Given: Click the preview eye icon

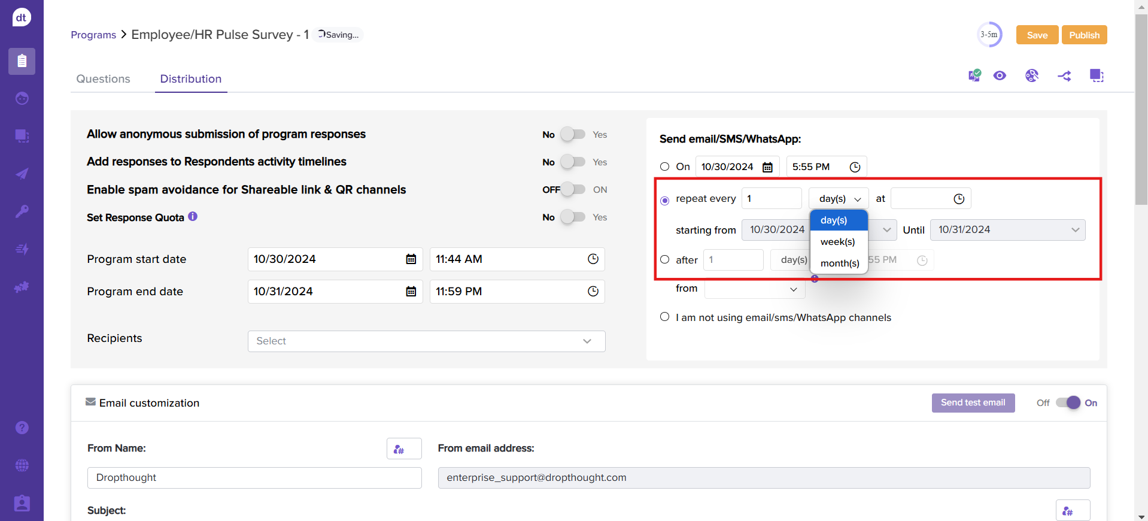Looking at the screenshot, I should (1000, 75).
